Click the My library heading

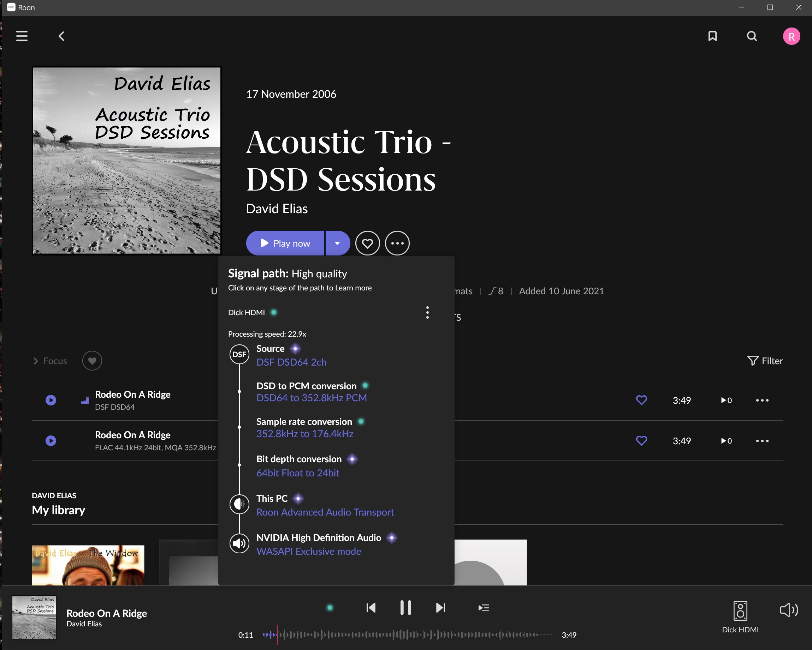coord(58,510)
